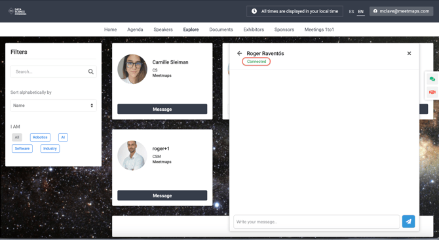The image size is (439, 240).
Task: Toggle the Industry filter tag
Action: (50, 148)
